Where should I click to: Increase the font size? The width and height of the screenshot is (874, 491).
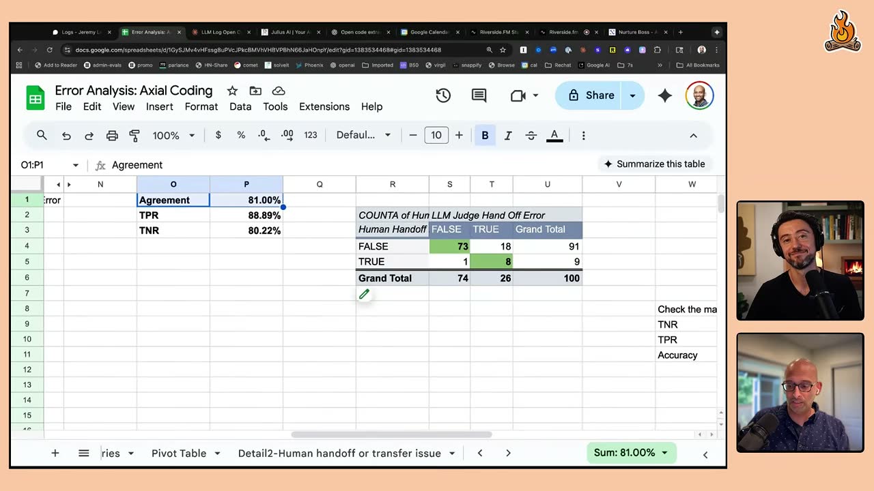(459, 135)
